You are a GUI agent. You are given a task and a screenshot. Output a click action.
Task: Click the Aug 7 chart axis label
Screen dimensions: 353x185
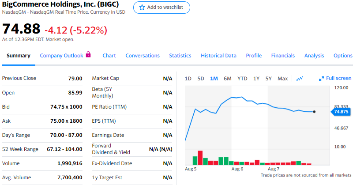pos(274,169)
